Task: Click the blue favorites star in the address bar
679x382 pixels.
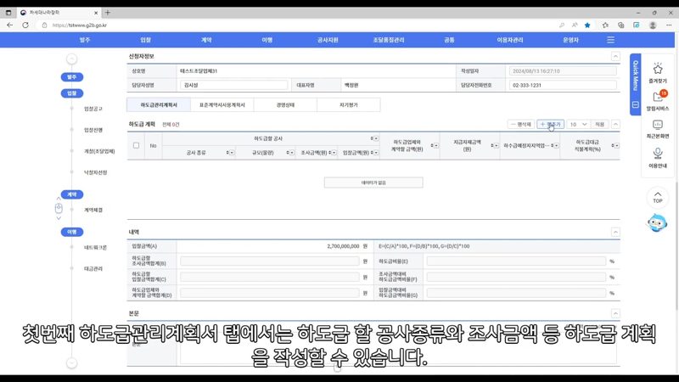Action: coord(587,25)
